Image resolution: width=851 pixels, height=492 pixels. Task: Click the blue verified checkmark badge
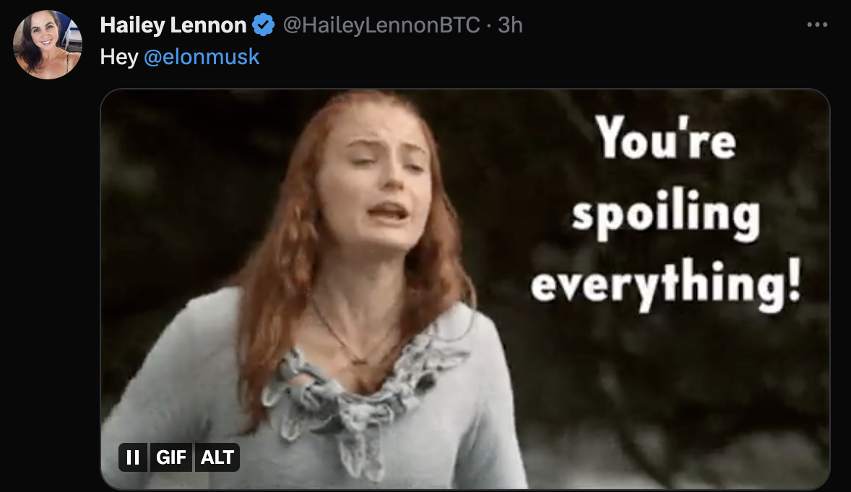(263, 26)
